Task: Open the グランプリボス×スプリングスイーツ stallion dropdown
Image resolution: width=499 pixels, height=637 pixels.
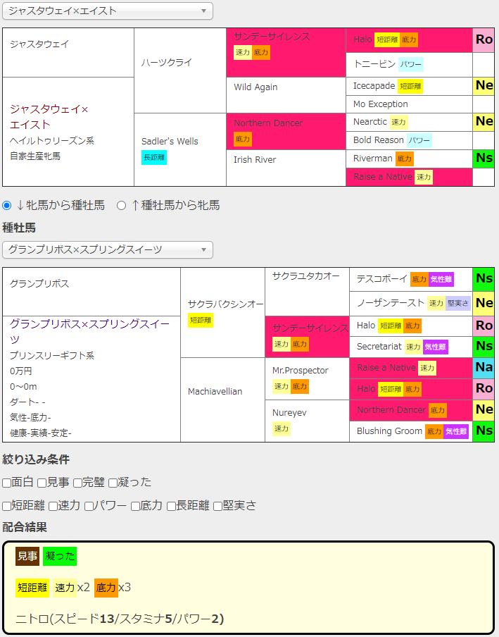Action: click(x=108, y=249)
